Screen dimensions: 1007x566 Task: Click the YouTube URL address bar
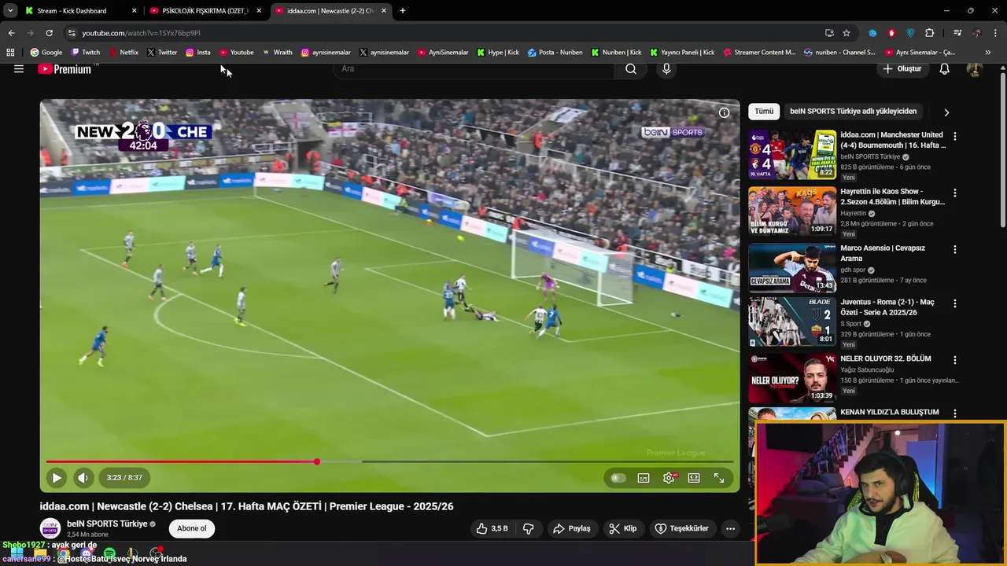pos(441,33)
